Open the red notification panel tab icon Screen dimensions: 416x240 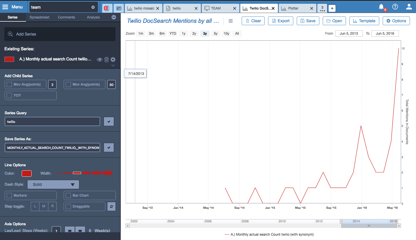106,8
